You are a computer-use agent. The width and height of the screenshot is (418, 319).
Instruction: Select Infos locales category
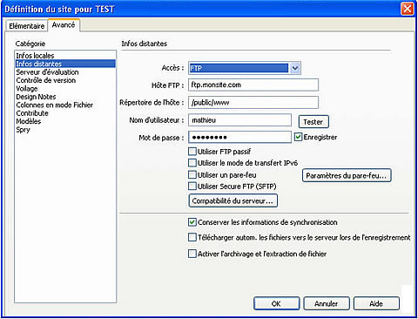65,56
